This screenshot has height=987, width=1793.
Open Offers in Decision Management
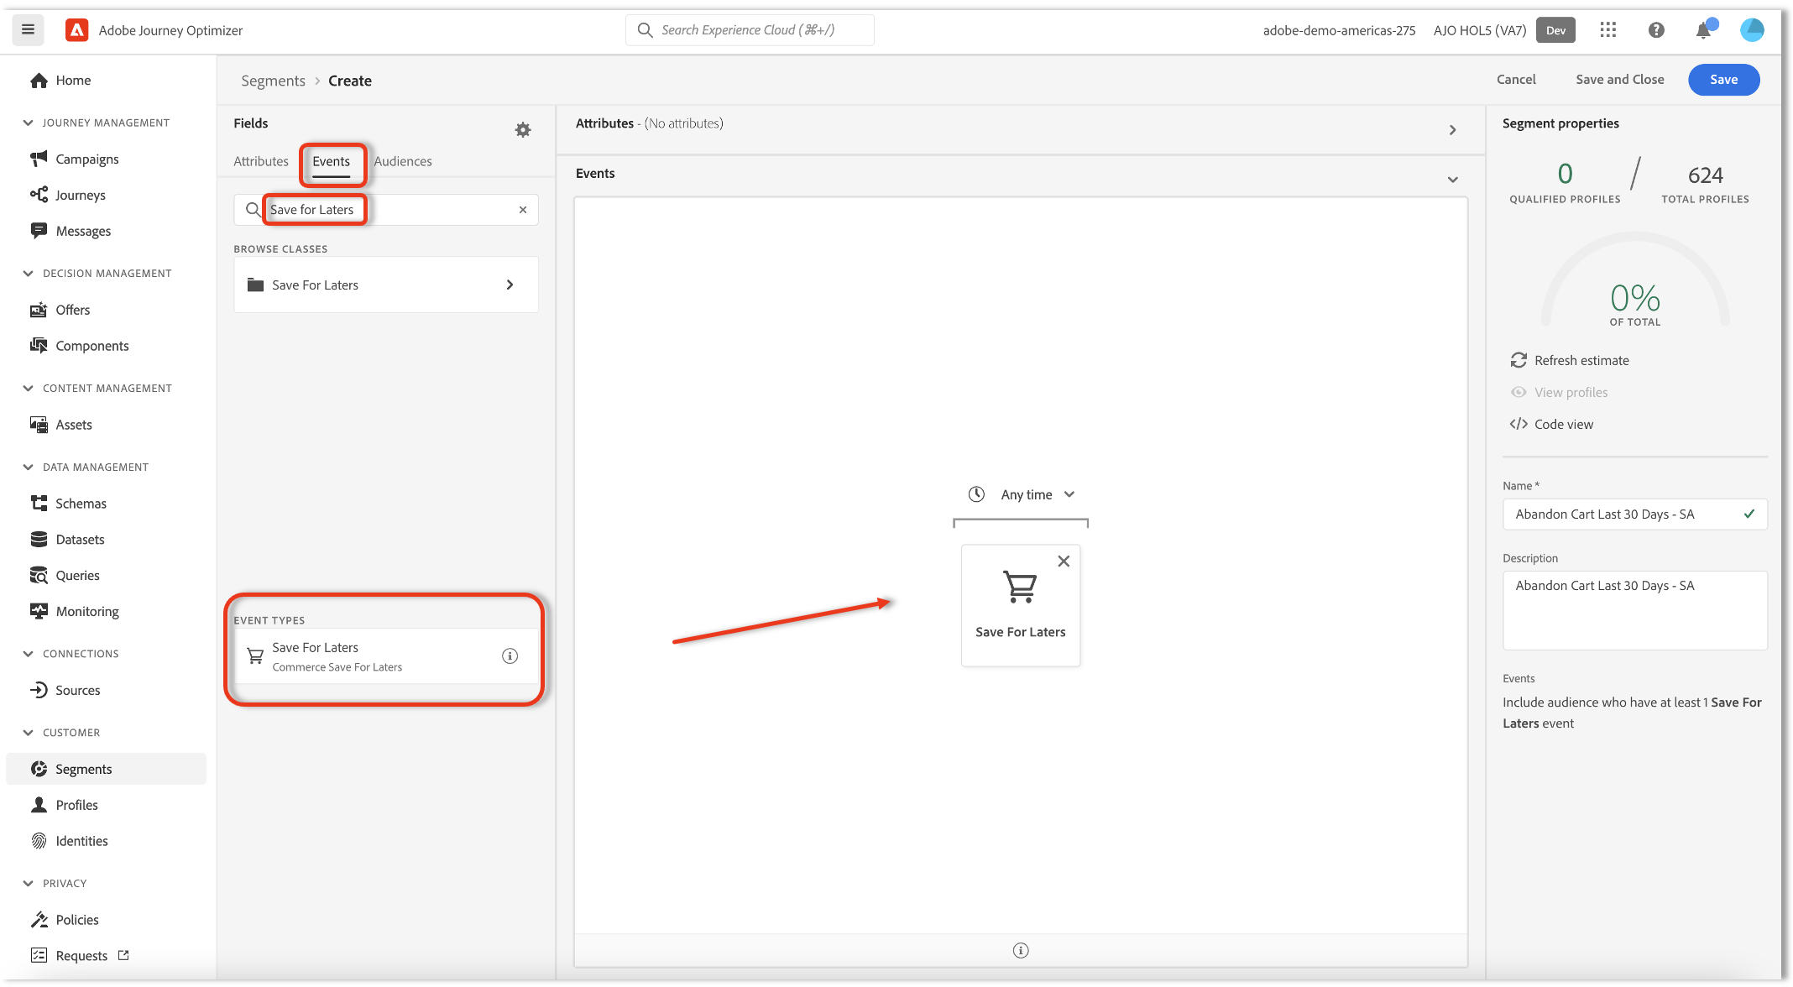click(73, 310)
